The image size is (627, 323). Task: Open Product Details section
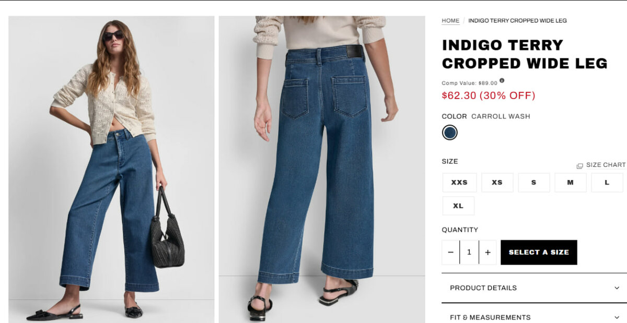coord(534,288)
